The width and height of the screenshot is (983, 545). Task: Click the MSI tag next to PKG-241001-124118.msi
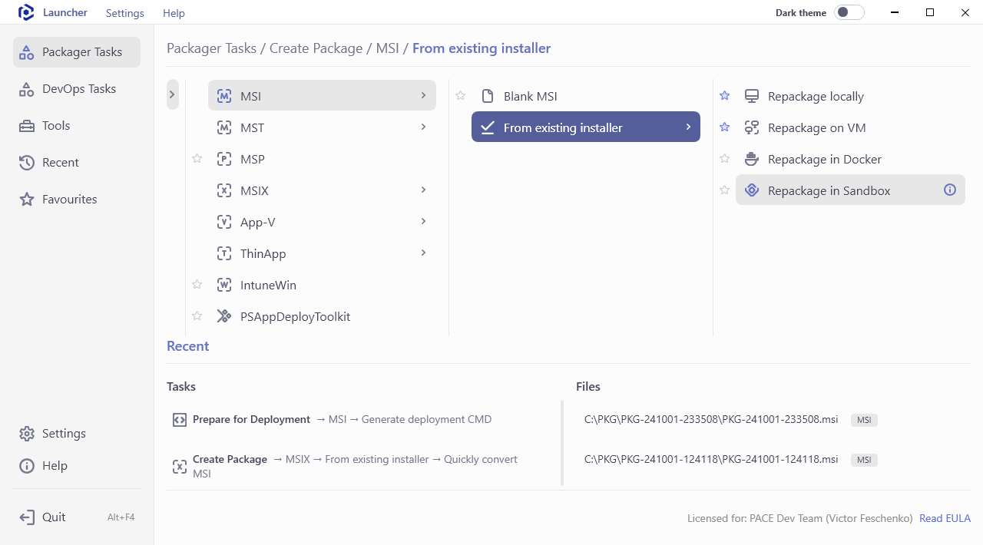(x=864, y=461)
